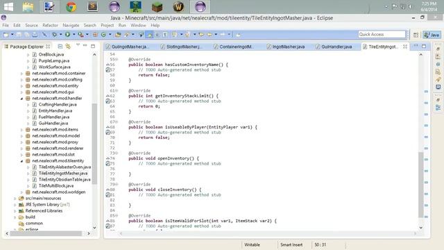Click override marker beside hasCustomInventoryName line
This screenshot has height=250, width=444.
[108, 65]
